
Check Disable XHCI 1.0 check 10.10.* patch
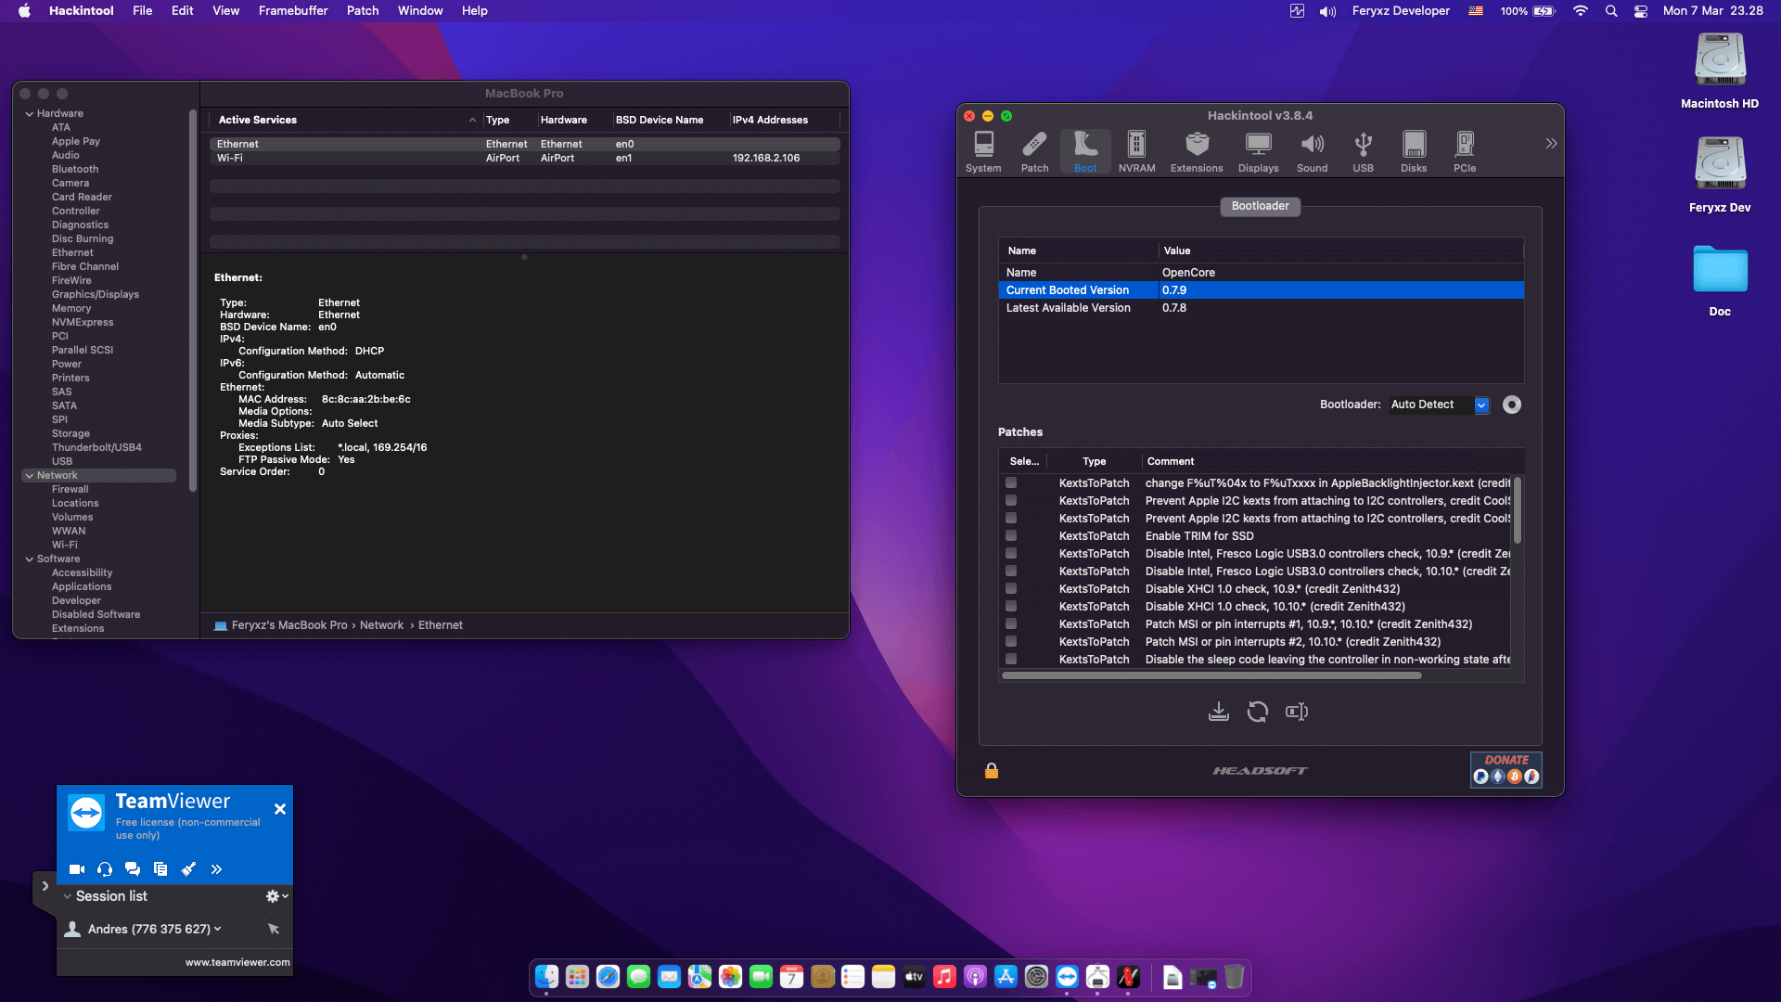click(1011, 606)
